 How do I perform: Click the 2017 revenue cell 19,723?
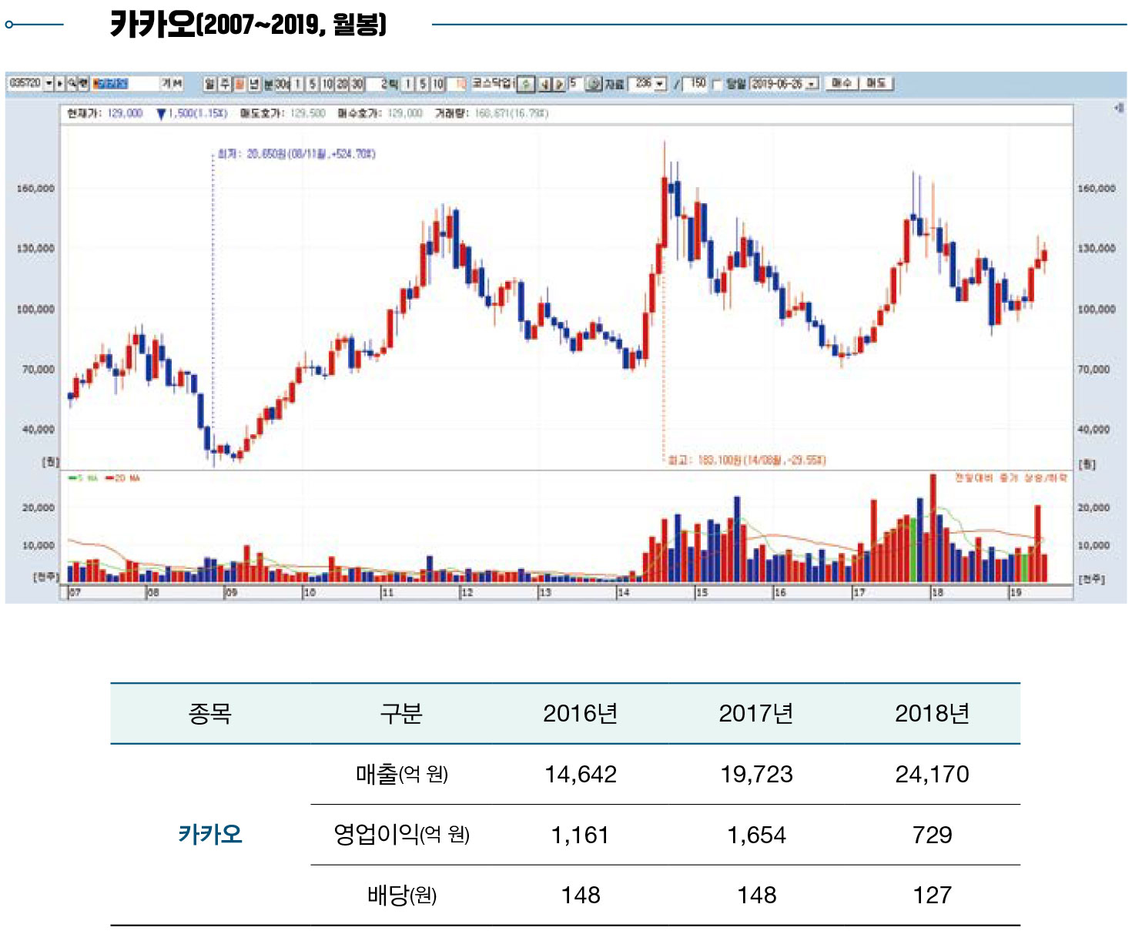[x=756, y=774]
